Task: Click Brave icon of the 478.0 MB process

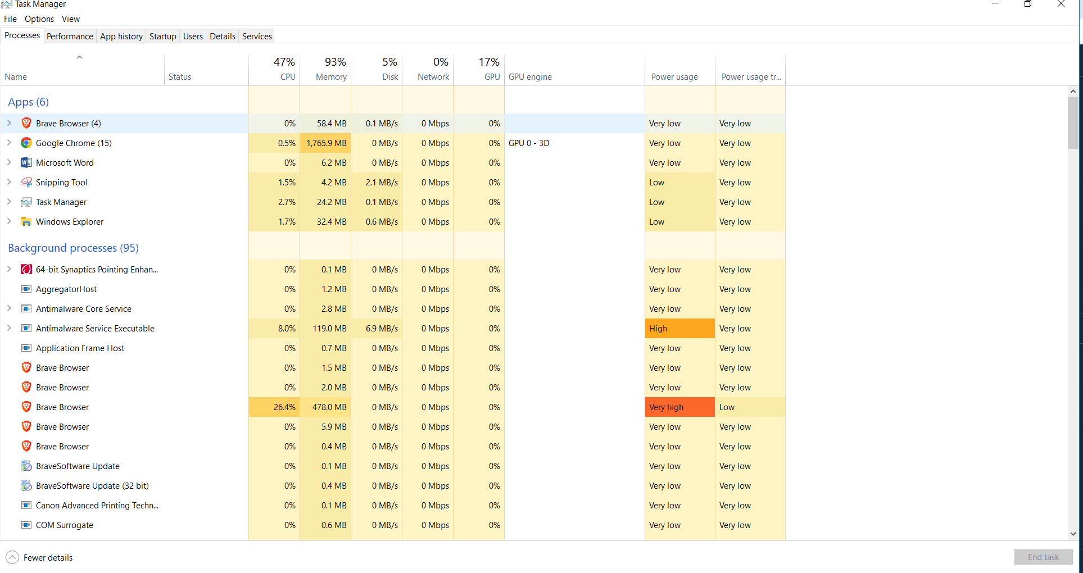Action: 26,407
